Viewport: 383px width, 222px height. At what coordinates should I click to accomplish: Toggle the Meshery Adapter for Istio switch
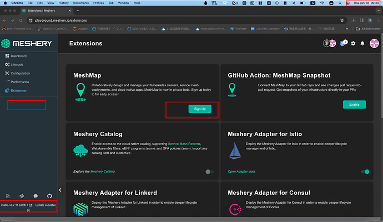click(365, 172)
